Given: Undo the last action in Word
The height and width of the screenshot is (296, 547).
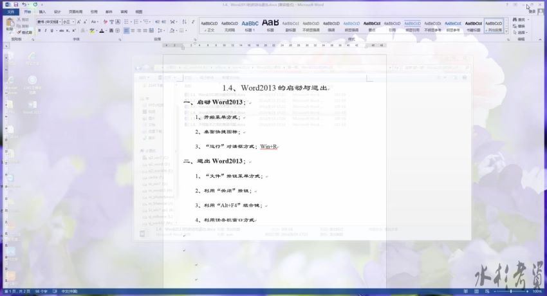Looking at the screenshot, I should (24, 5).
